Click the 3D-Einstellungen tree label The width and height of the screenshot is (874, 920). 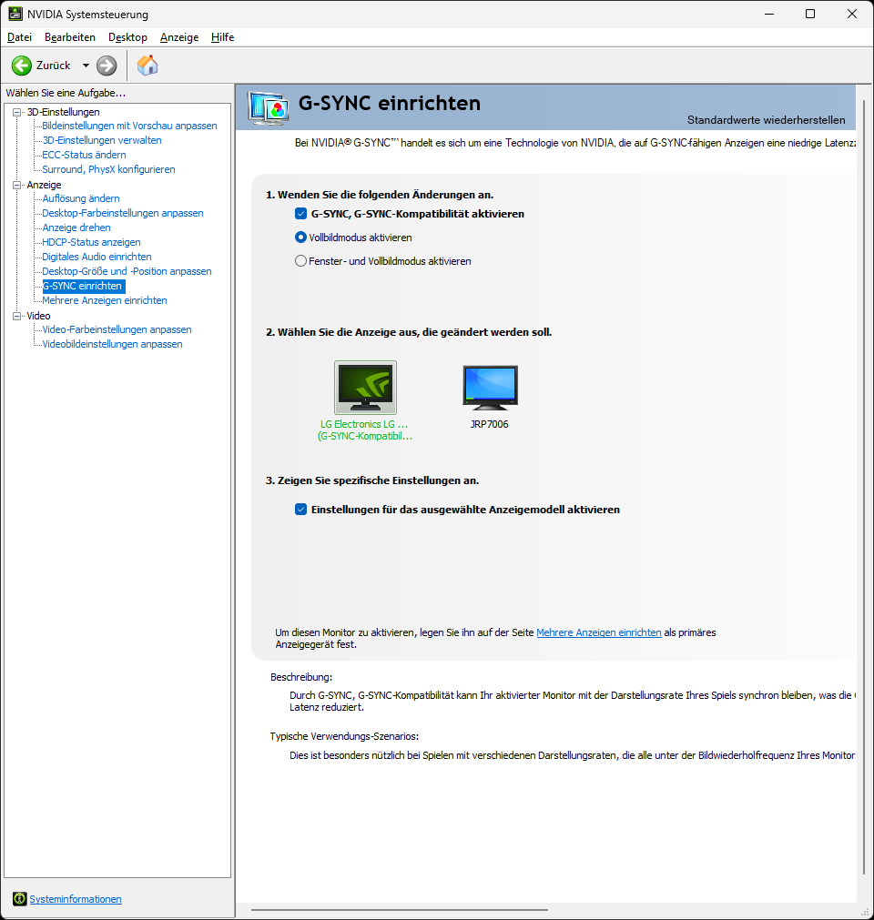click(64, 112)
